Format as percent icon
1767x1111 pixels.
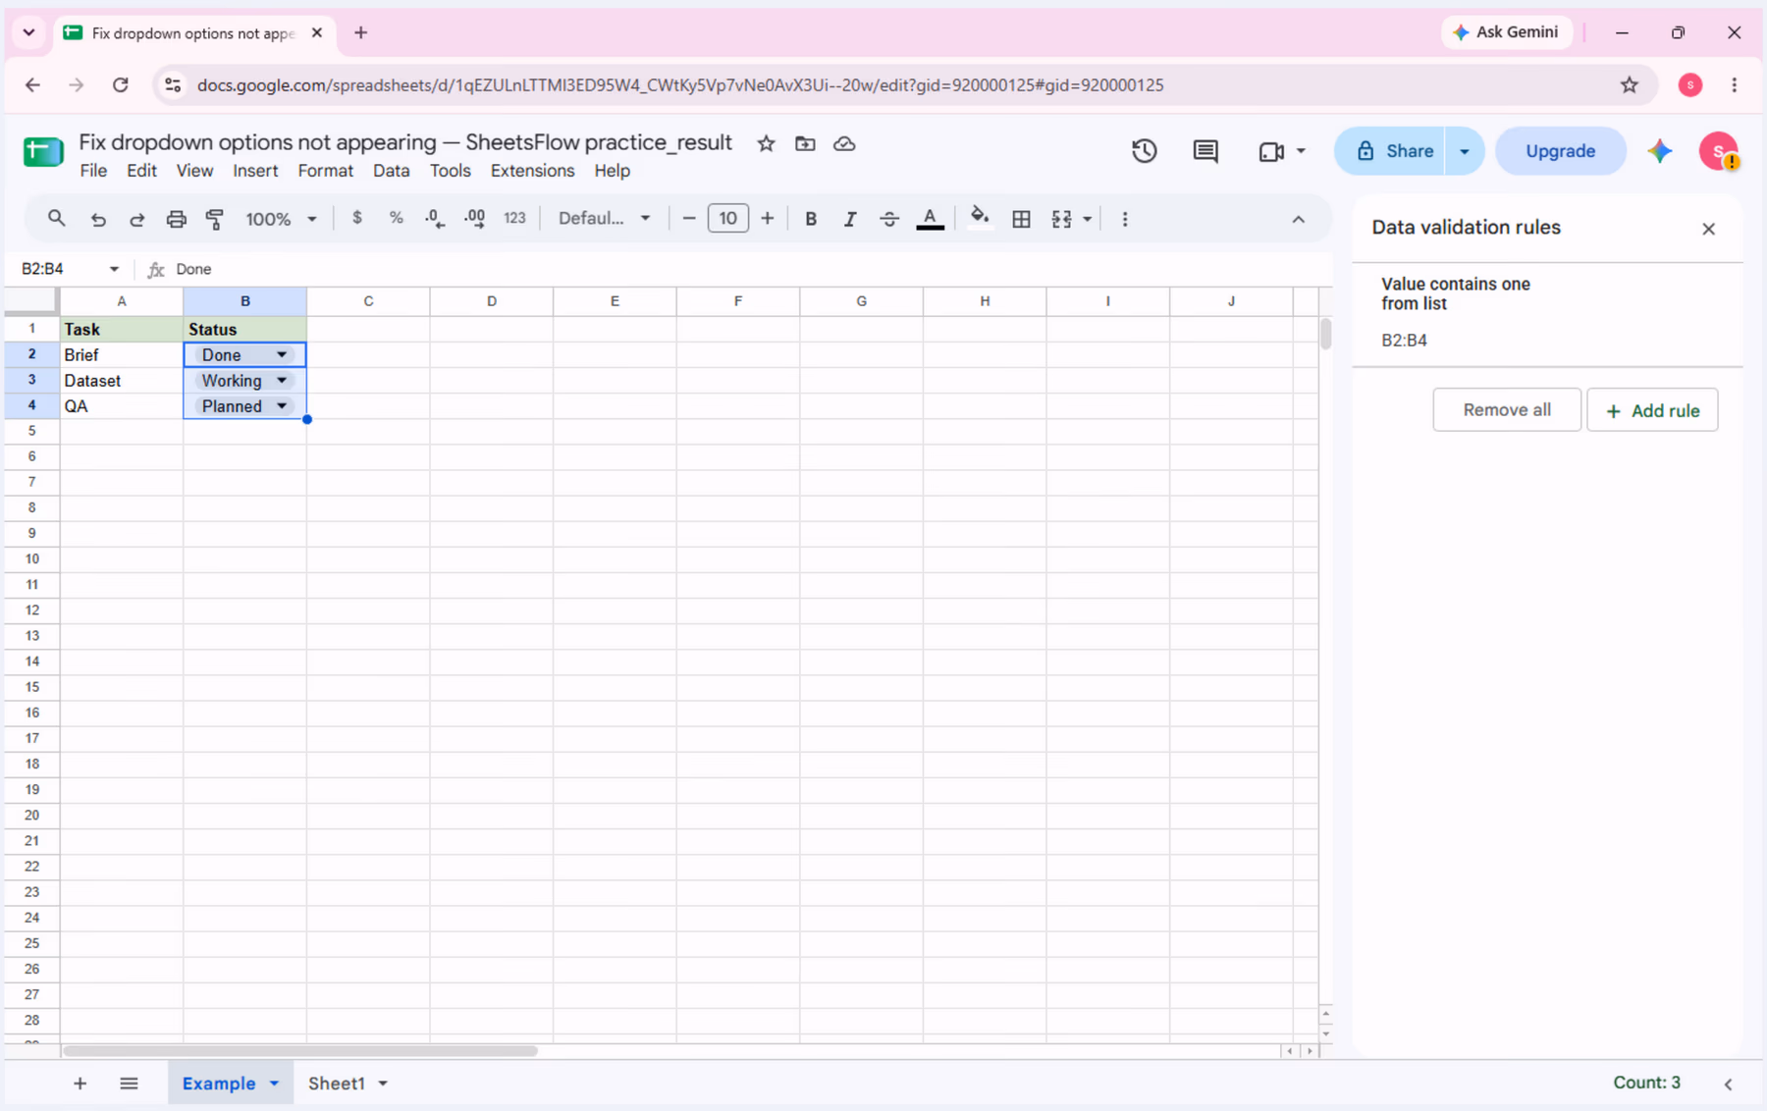pyautogui.click(x=397, y=218)
